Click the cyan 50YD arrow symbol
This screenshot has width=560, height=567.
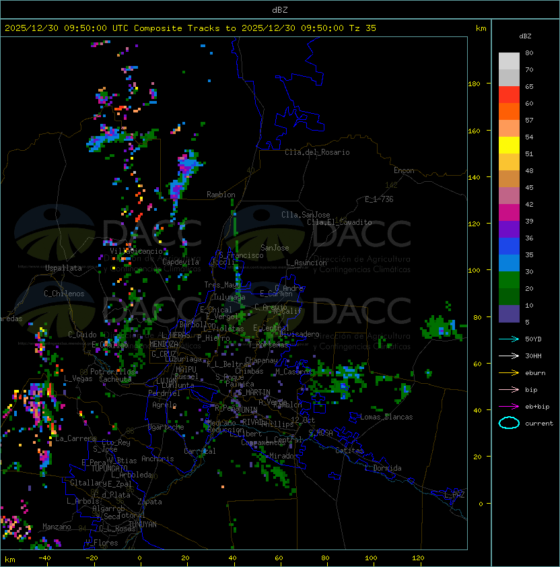[x=509, y=339]
